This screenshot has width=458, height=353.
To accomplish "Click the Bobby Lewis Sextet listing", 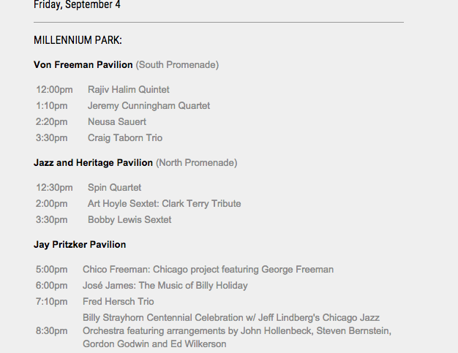I will point(129,220).
